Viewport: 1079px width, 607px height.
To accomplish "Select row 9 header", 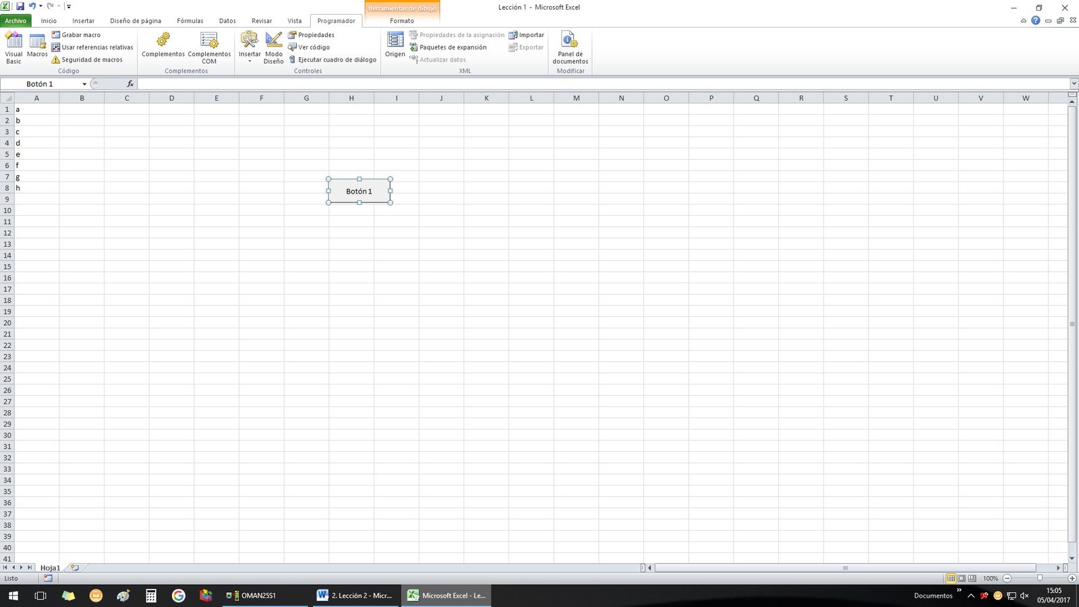I will (7, 199).
